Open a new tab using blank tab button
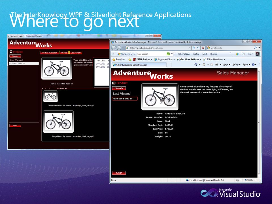 tap(169, 65)
